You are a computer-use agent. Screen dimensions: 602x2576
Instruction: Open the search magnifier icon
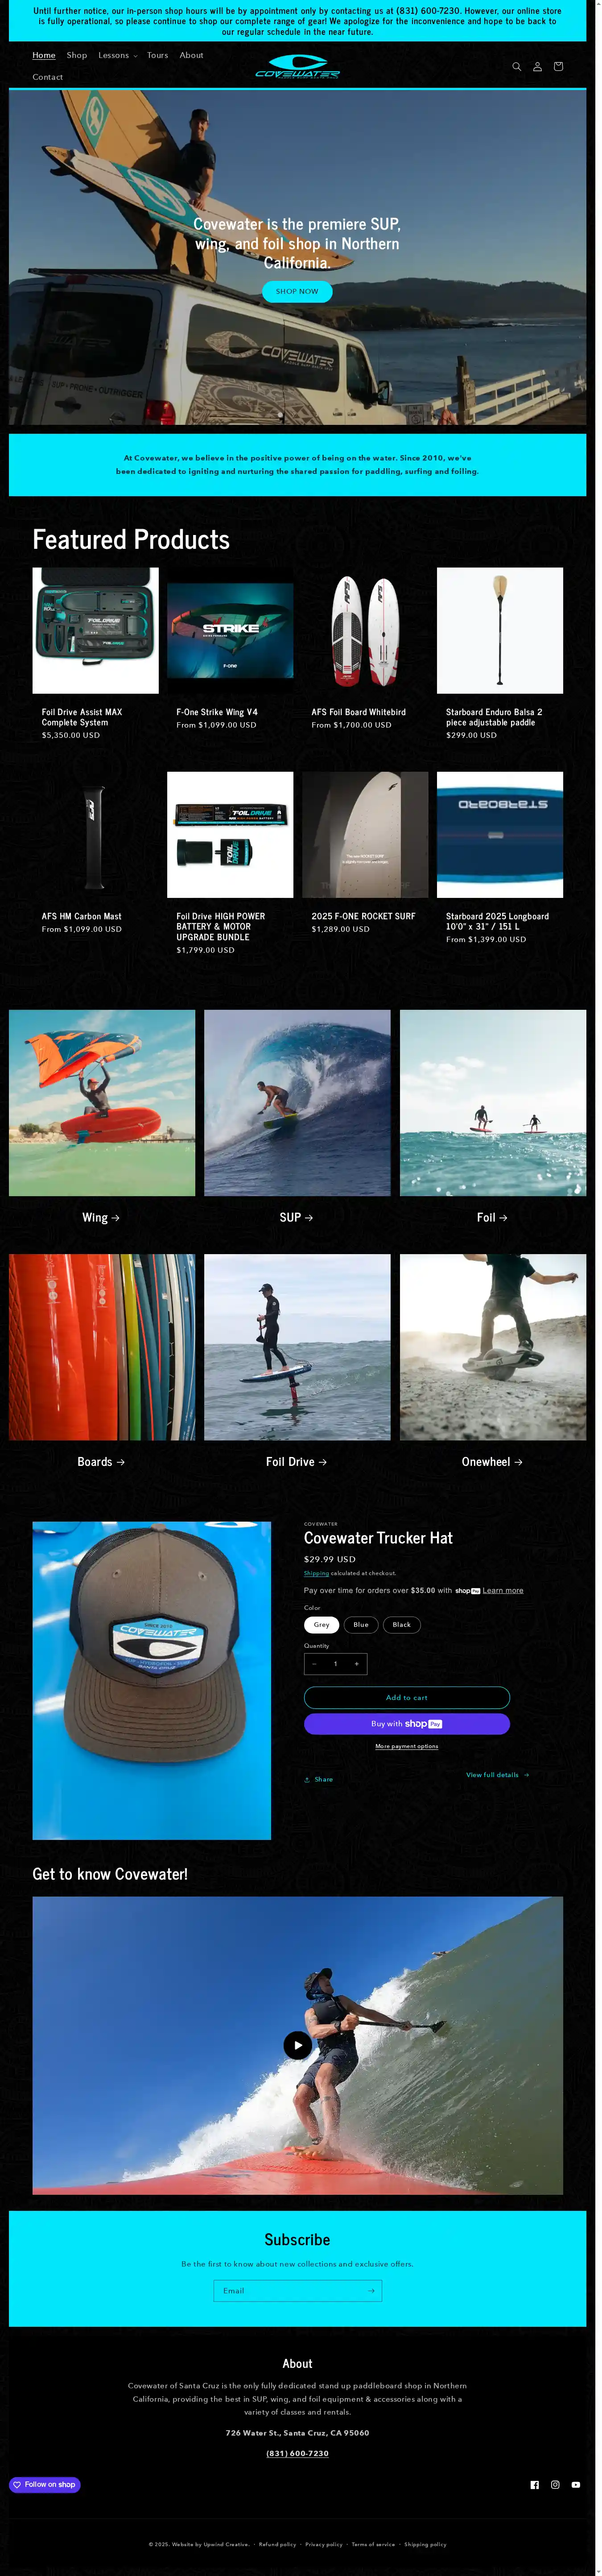point(517,67)
